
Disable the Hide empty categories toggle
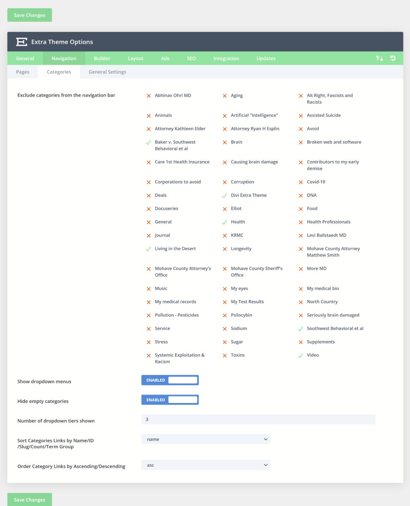(x=170, y=399)
